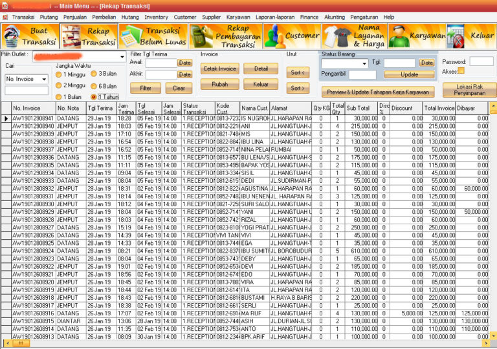Click the Clear button
The image size is (497, 349).
click(179, 88)
